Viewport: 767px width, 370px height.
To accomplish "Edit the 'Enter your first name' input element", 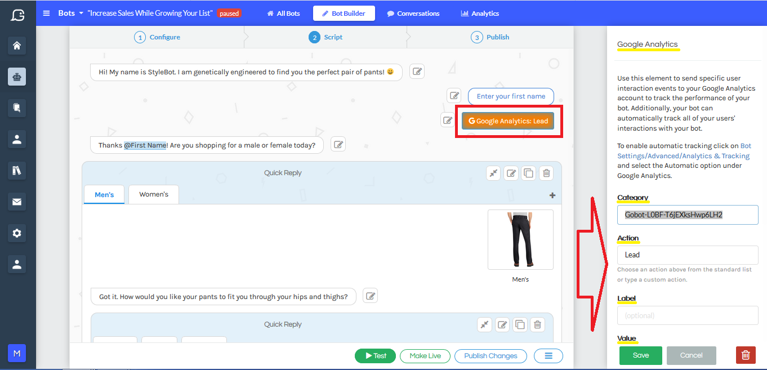I will pos(454,95).
